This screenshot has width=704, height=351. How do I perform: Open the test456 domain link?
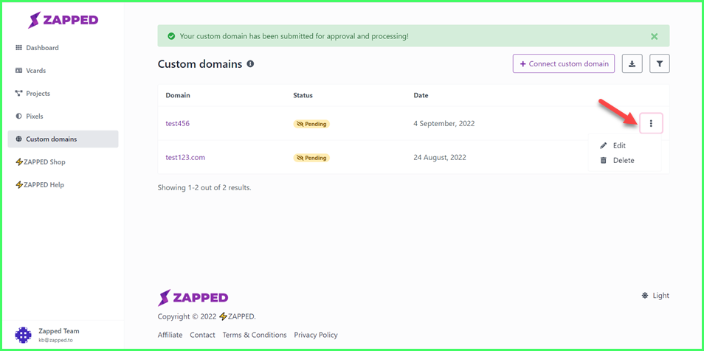[178, 123]
